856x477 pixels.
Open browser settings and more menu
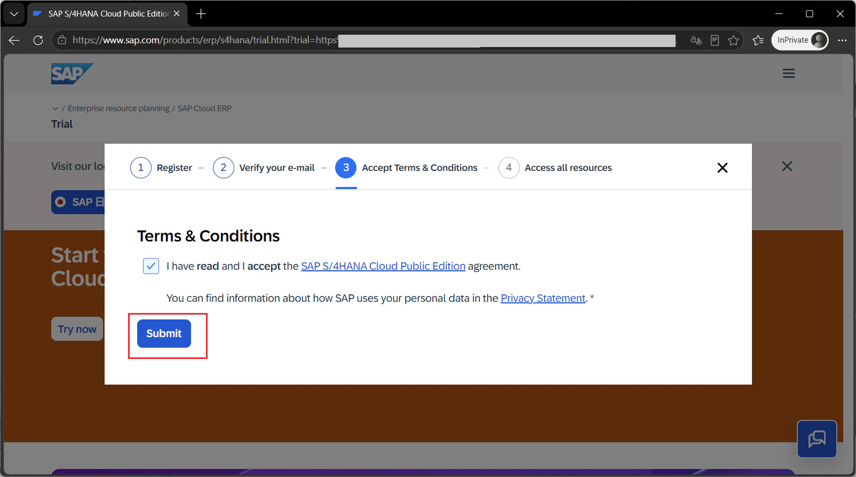point(843,40)
